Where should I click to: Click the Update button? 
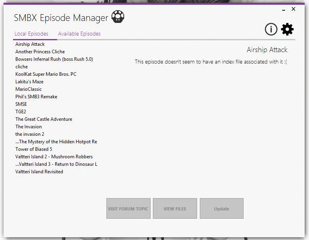pyautogui.click(x=222, y=208)
